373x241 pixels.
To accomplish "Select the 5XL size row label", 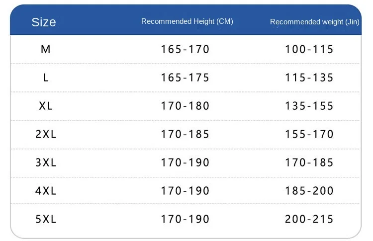I will point(46,219).
